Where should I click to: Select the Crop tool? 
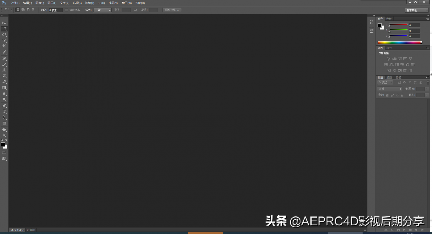(4, 46)
